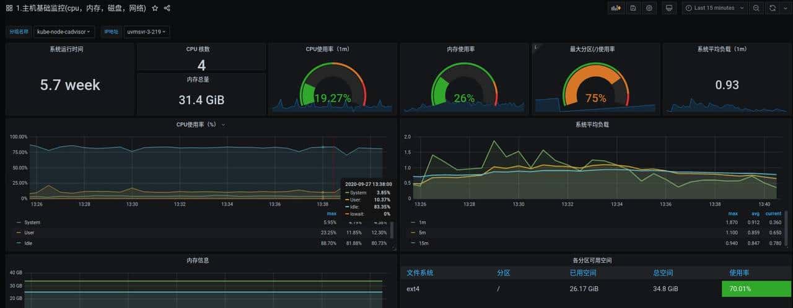Click the Add panel icon
Screen dimensions: 793x308
click(x=616, y=8)
